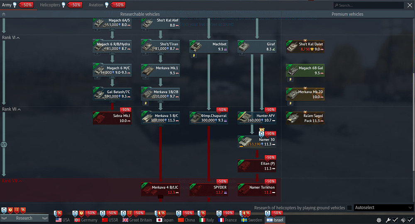
Task: Select the Israel nation tab
Action: tap(275, 220)
